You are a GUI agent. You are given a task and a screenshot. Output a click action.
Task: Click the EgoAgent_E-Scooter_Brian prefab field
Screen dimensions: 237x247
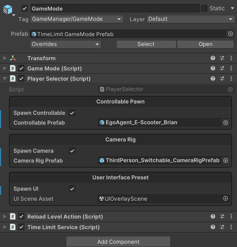(160, 123)
